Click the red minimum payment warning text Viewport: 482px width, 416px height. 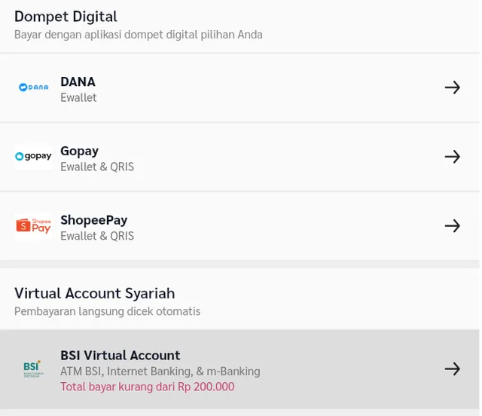(x=147, y=387)
